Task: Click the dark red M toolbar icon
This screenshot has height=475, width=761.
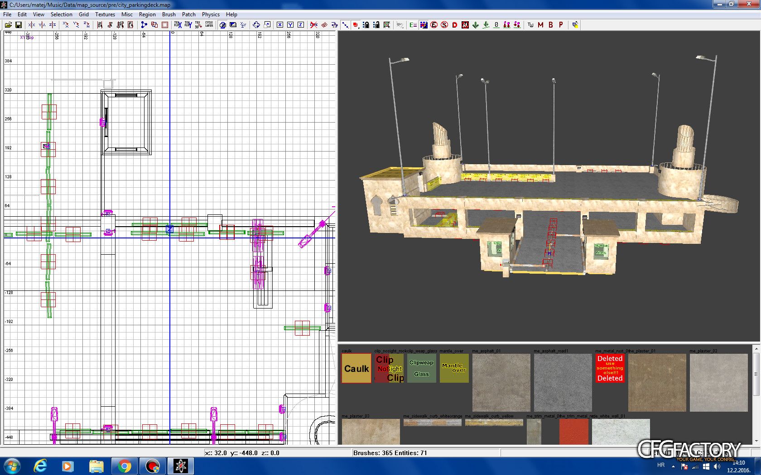Action: pos(540,25)
